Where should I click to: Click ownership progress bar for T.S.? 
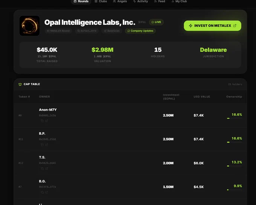pyautogui.click(x=235, y=166)
